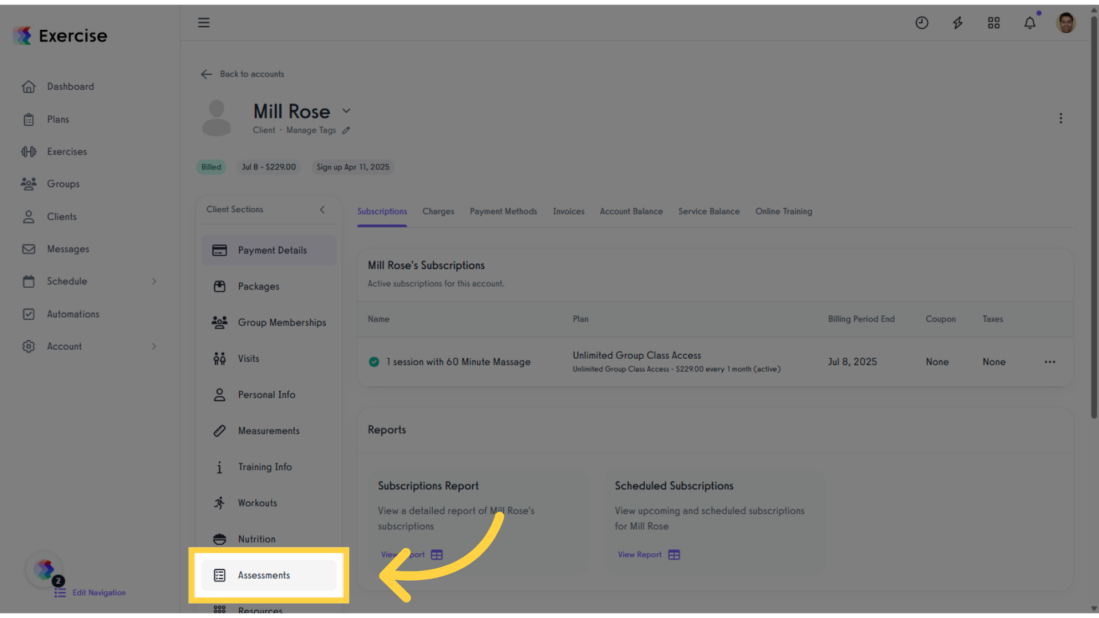This screenshot has width=1099, height=618.
Task: Click the pencil icon beside Manage Tags
Action: point(346,130)
